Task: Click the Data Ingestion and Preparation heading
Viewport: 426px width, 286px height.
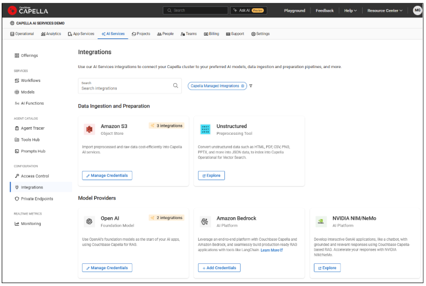Action: [x=114, y=106]
